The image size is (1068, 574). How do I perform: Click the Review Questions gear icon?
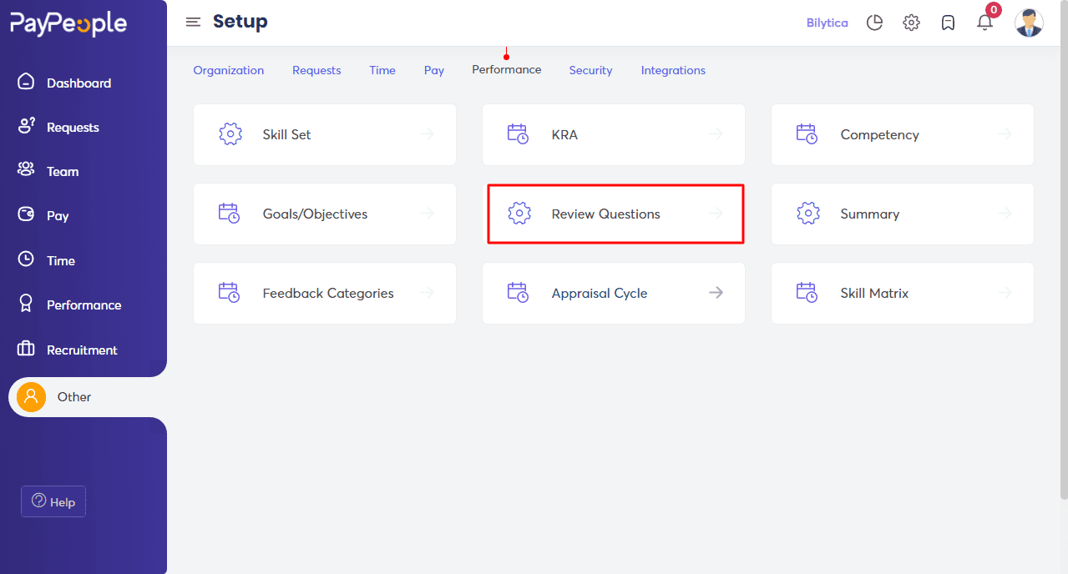click(519, 214)
